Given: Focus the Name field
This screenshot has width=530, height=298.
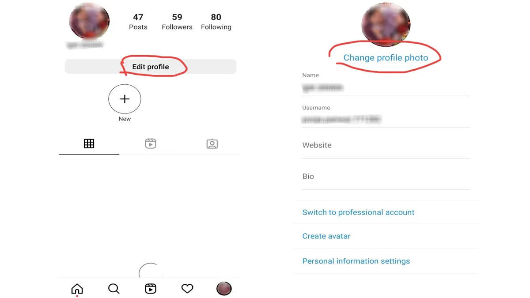Looking at the screenshot, I should pyautogui.click(x=386, y=84).
